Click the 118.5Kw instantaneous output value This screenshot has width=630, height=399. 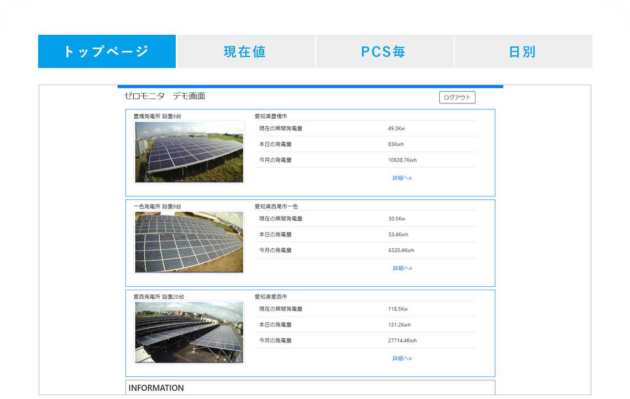tap(398, 309)
